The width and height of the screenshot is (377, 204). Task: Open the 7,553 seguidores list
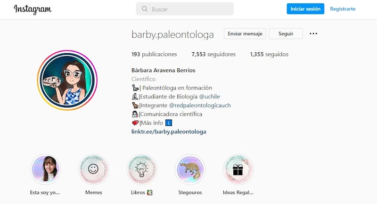pos(213,54)
